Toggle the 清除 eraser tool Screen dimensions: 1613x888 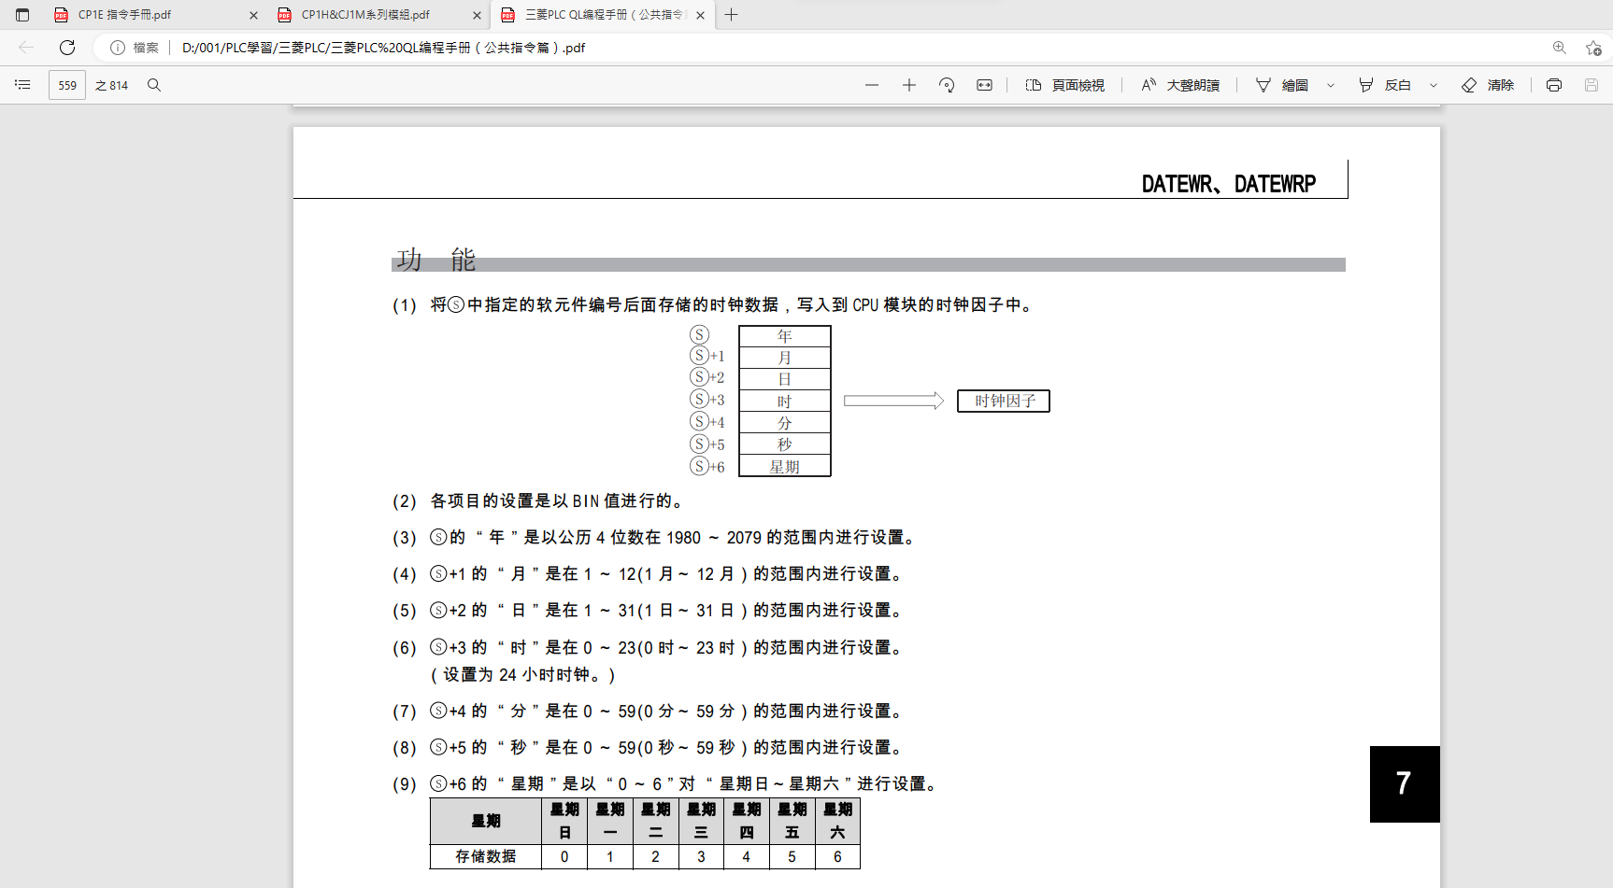tap(1488, 85)
